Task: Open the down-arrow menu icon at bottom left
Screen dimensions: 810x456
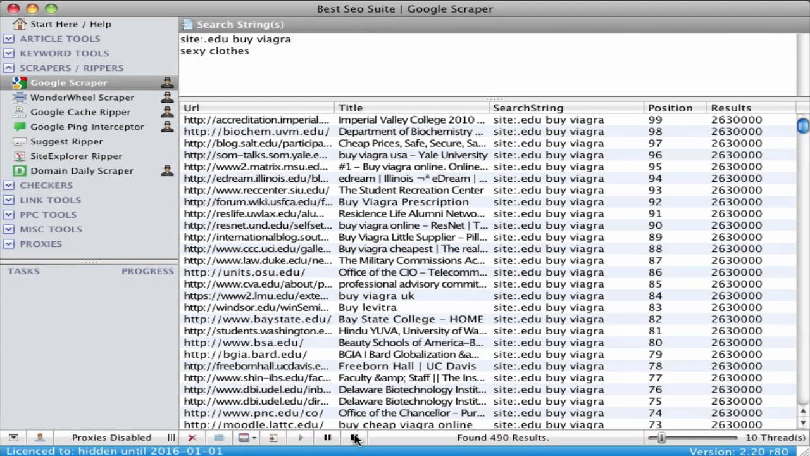Action: coord(13,438)
